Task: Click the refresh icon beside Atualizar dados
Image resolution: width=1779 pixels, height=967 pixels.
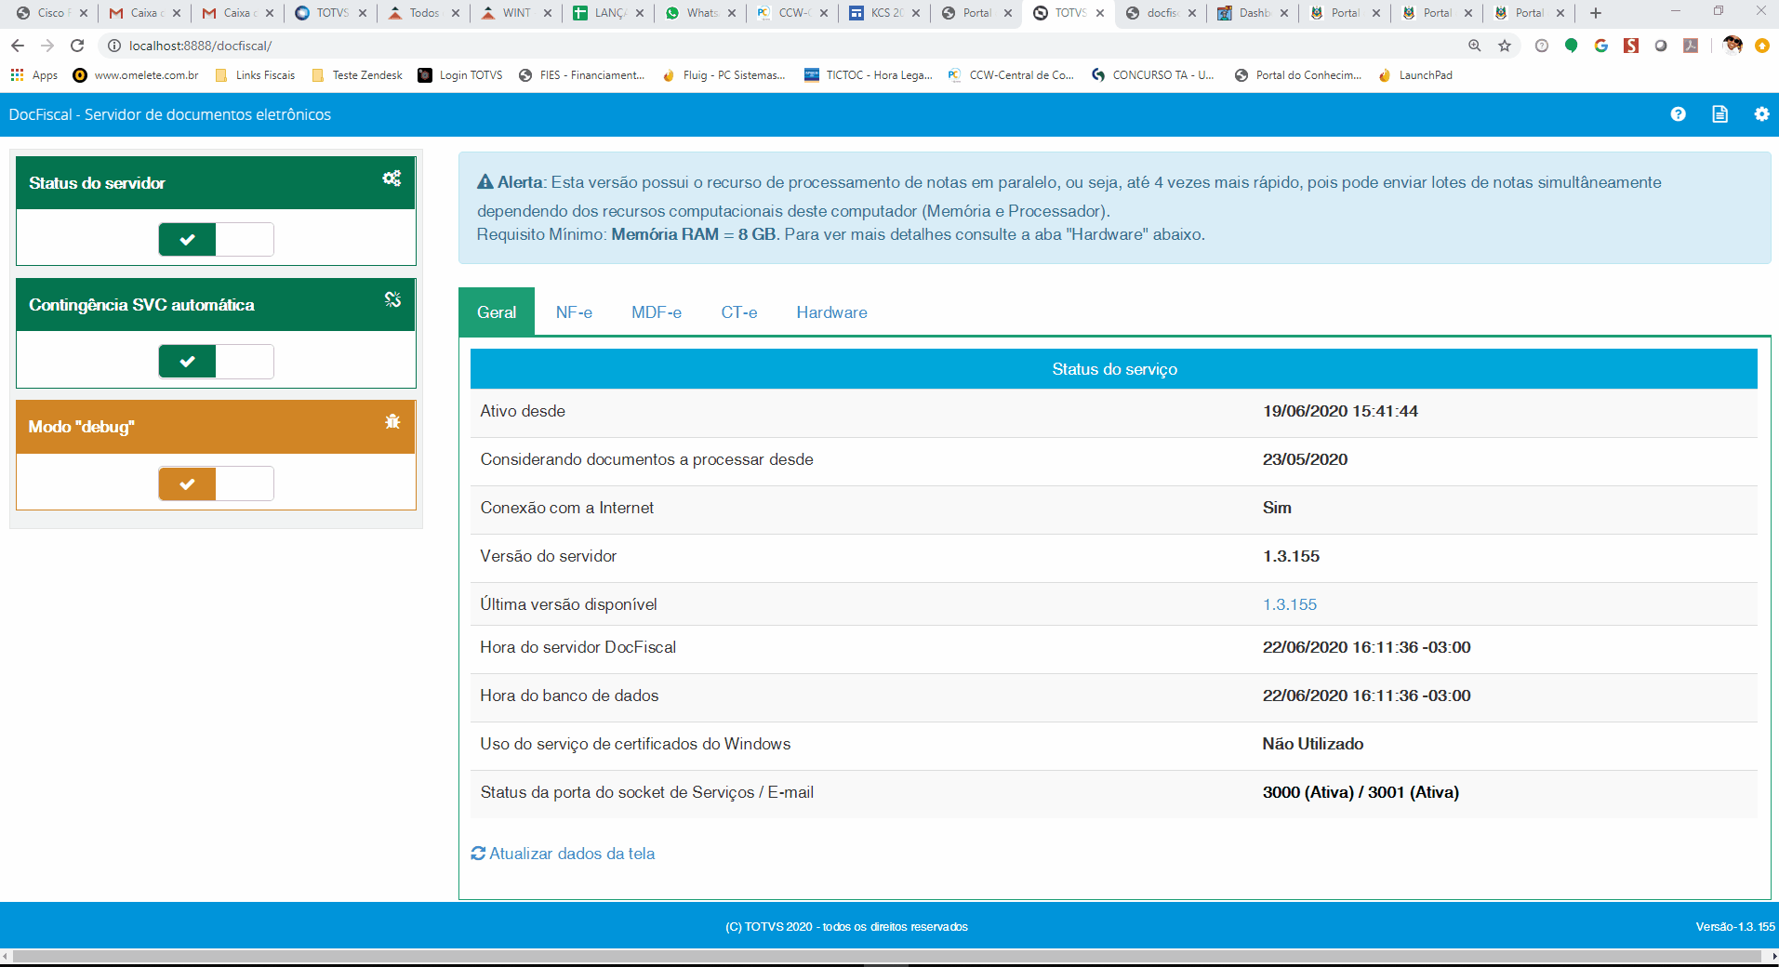Action: (478, 854)
